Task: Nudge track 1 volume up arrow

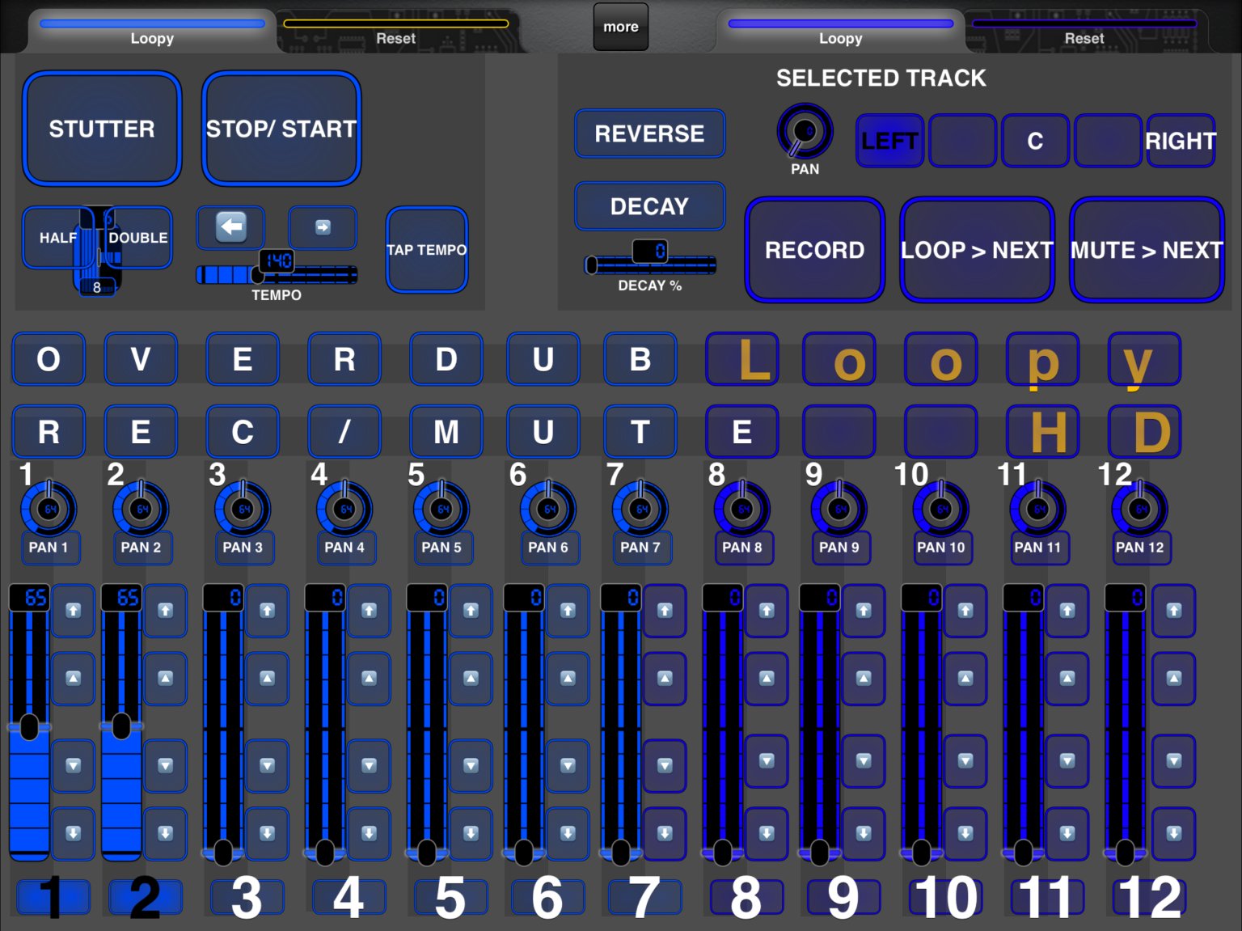Action: [74, 679]
